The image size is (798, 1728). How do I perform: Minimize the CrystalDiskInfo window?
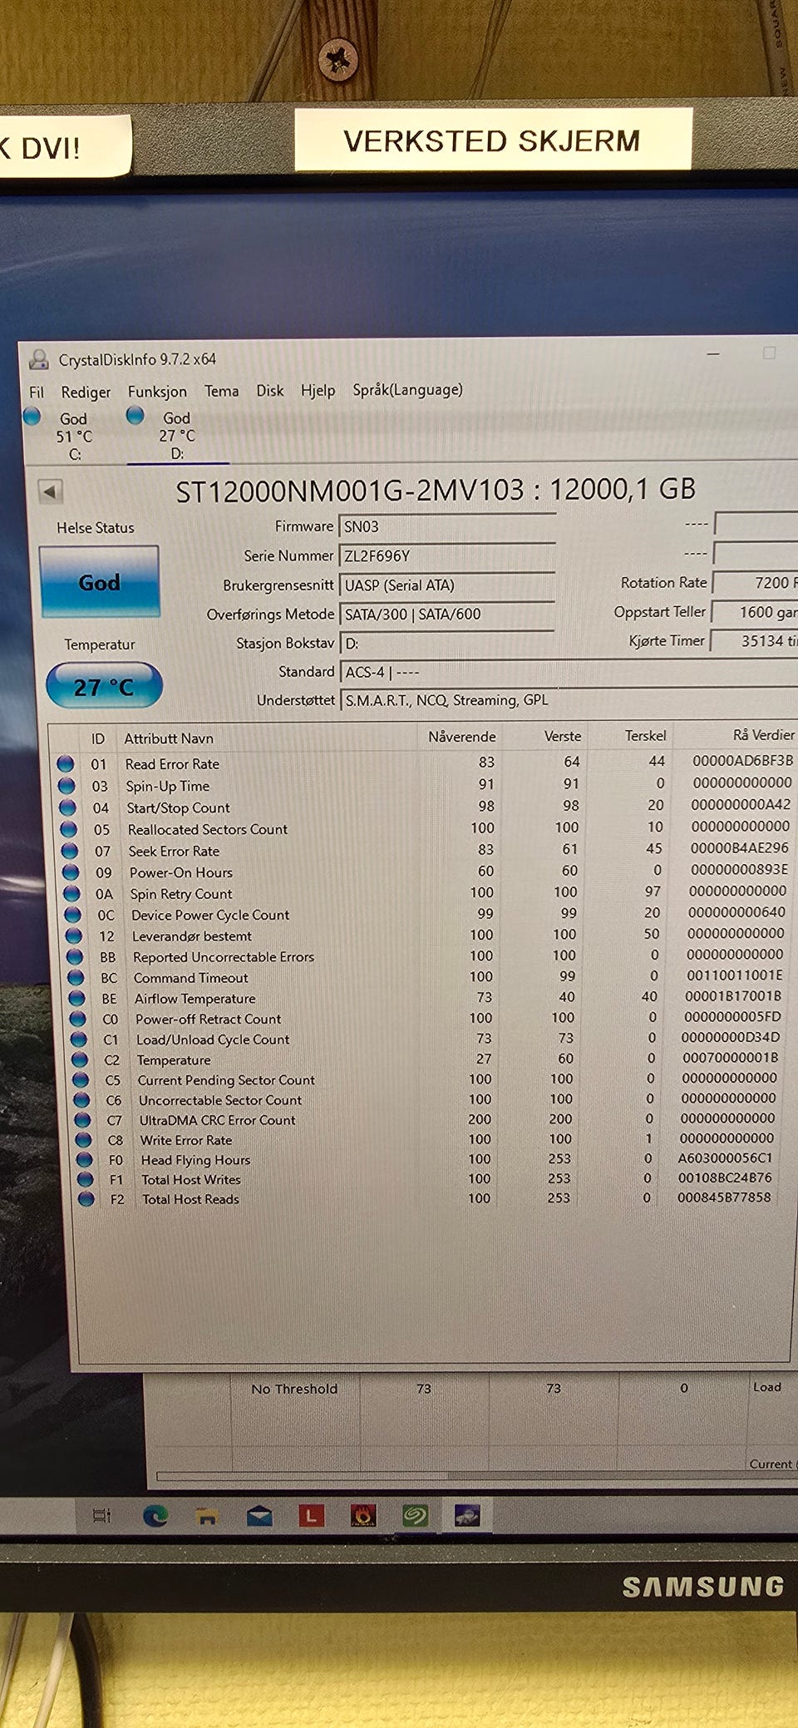713,353
